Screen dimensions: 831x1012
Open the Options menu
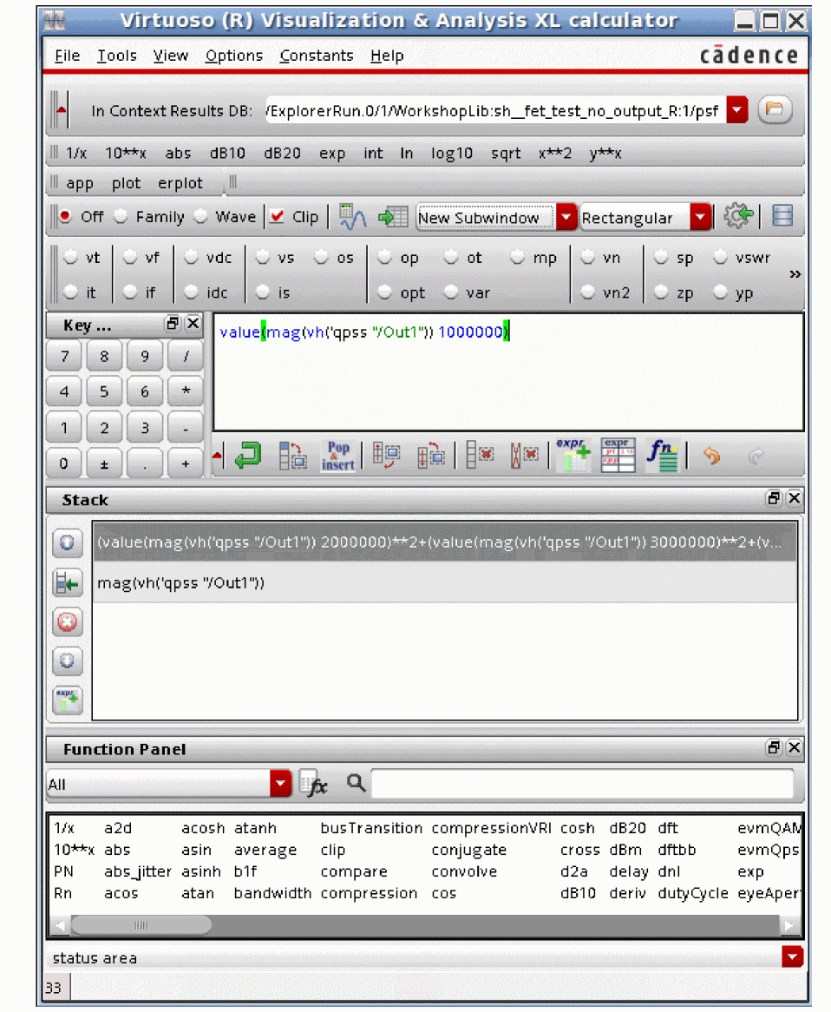coord(233,56)
